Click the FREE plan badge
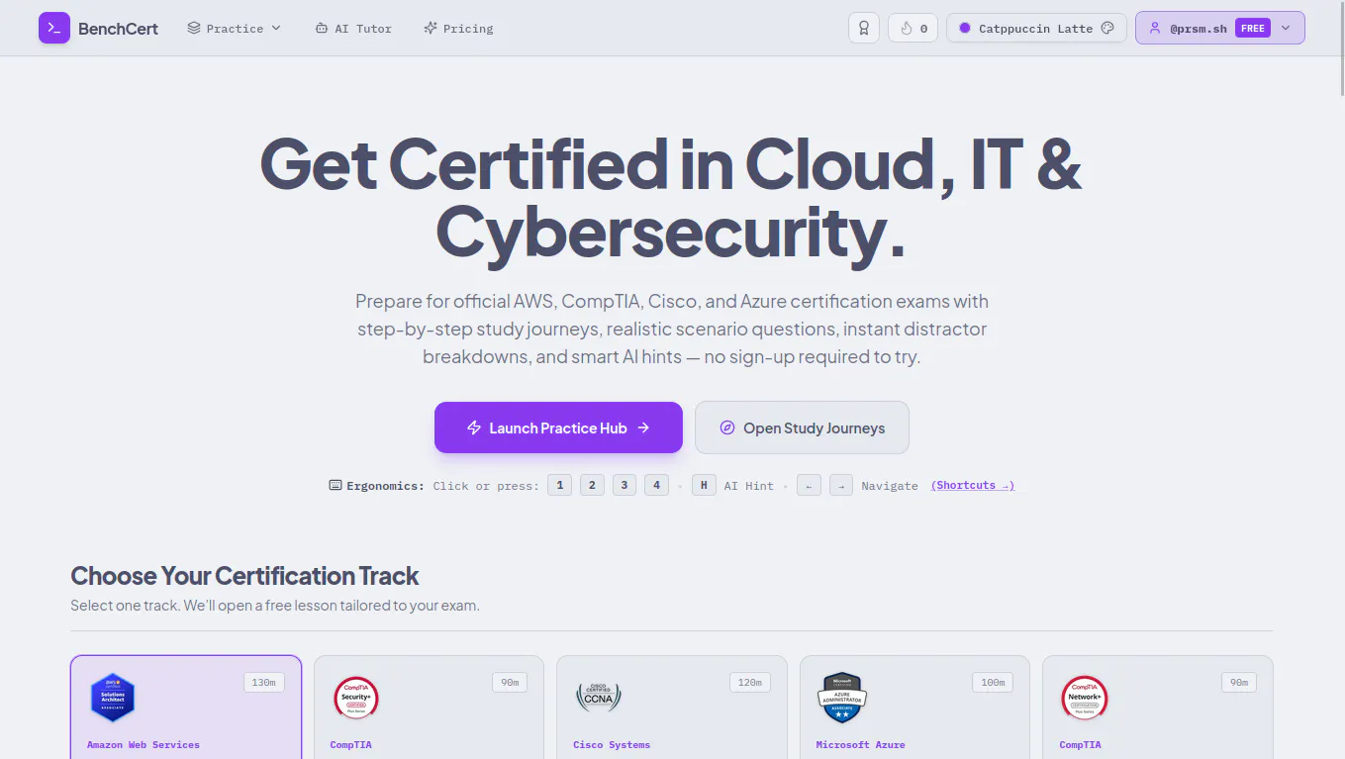Viewport: 1345px width, 759px height. 1253,28
